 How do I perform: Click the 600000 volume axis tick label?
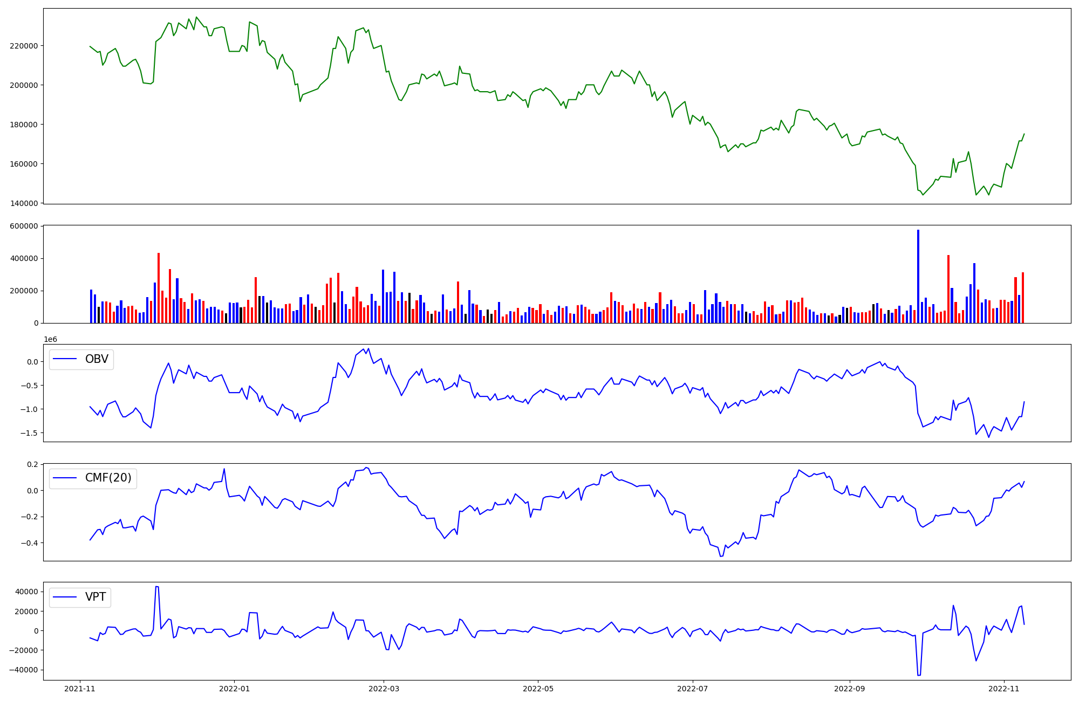click(x=24, y=226)
